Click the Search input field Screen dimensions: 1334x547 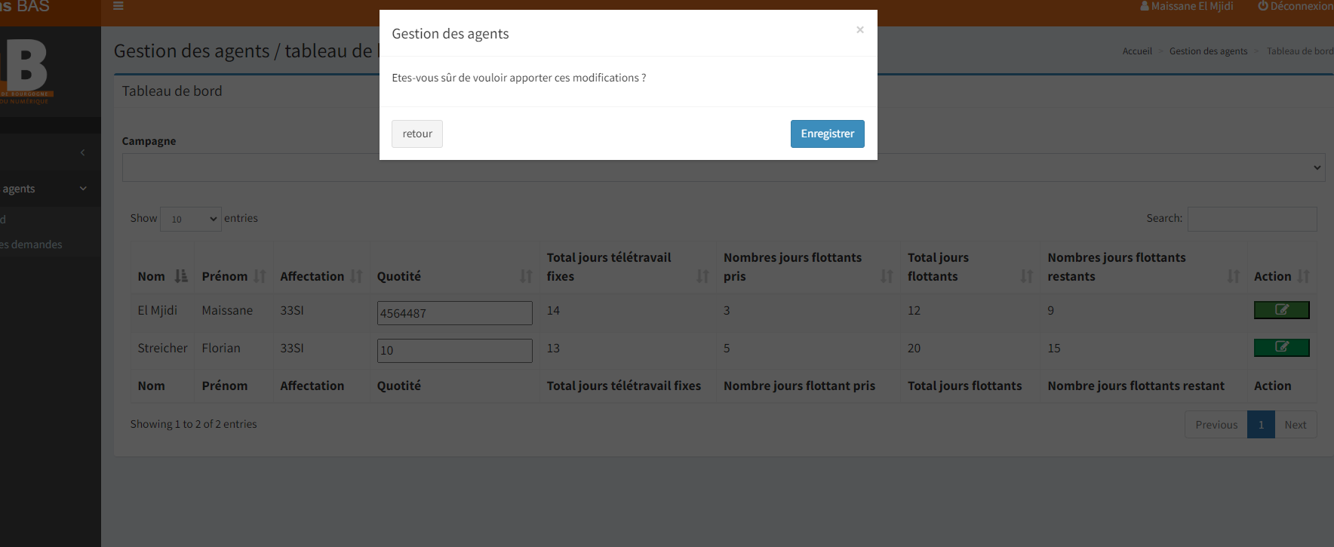(1252, 219)
